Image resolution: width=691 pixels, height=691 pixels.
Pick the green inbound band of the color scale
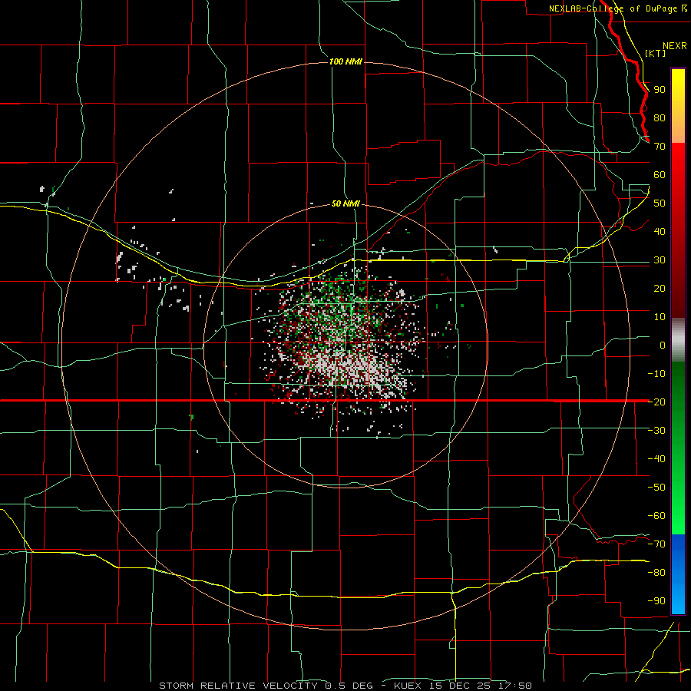[678, 448]
